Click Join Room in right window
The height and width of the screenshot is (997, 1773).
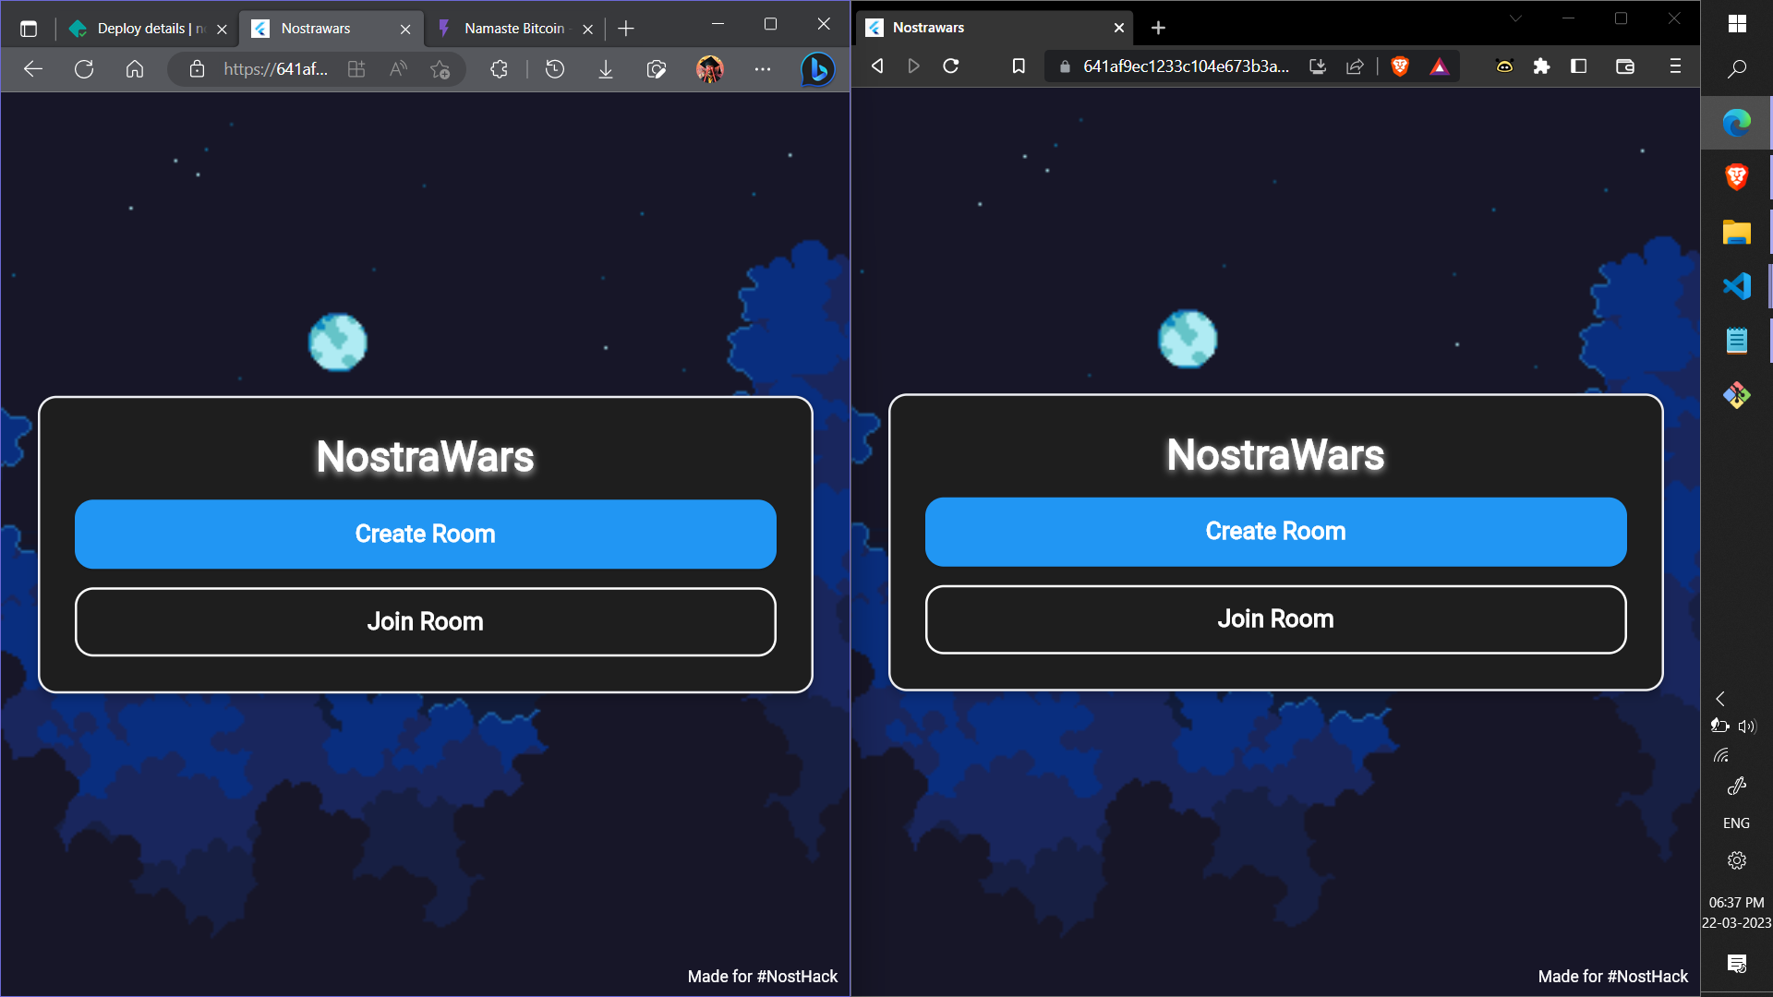(x=1275, y=619)
